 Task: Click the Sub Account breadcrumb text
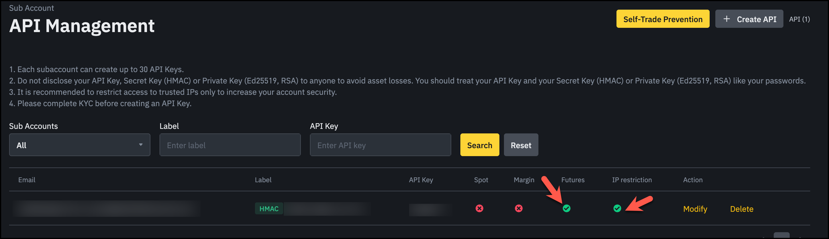(x=32, y=8)
